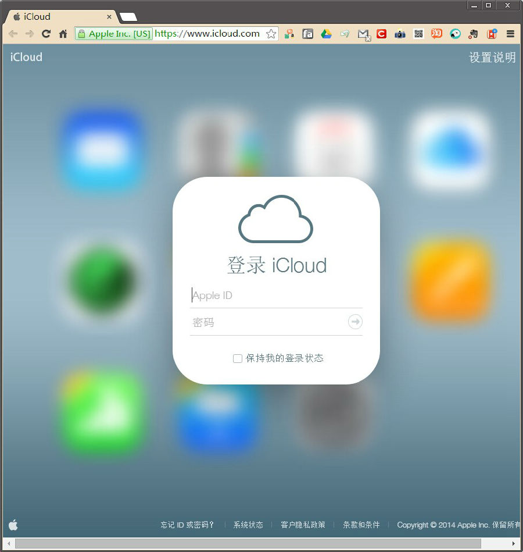
Task: Click the scrollbar right arrow
Action: pyautogui.click(x=514, y=543)
